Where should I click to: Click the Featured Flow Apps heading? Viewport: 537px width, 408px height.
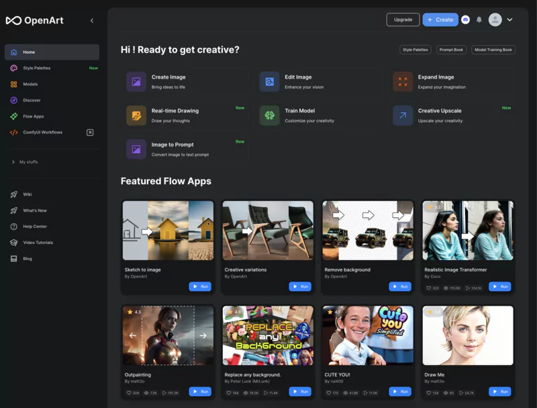[x=166, y=181]
